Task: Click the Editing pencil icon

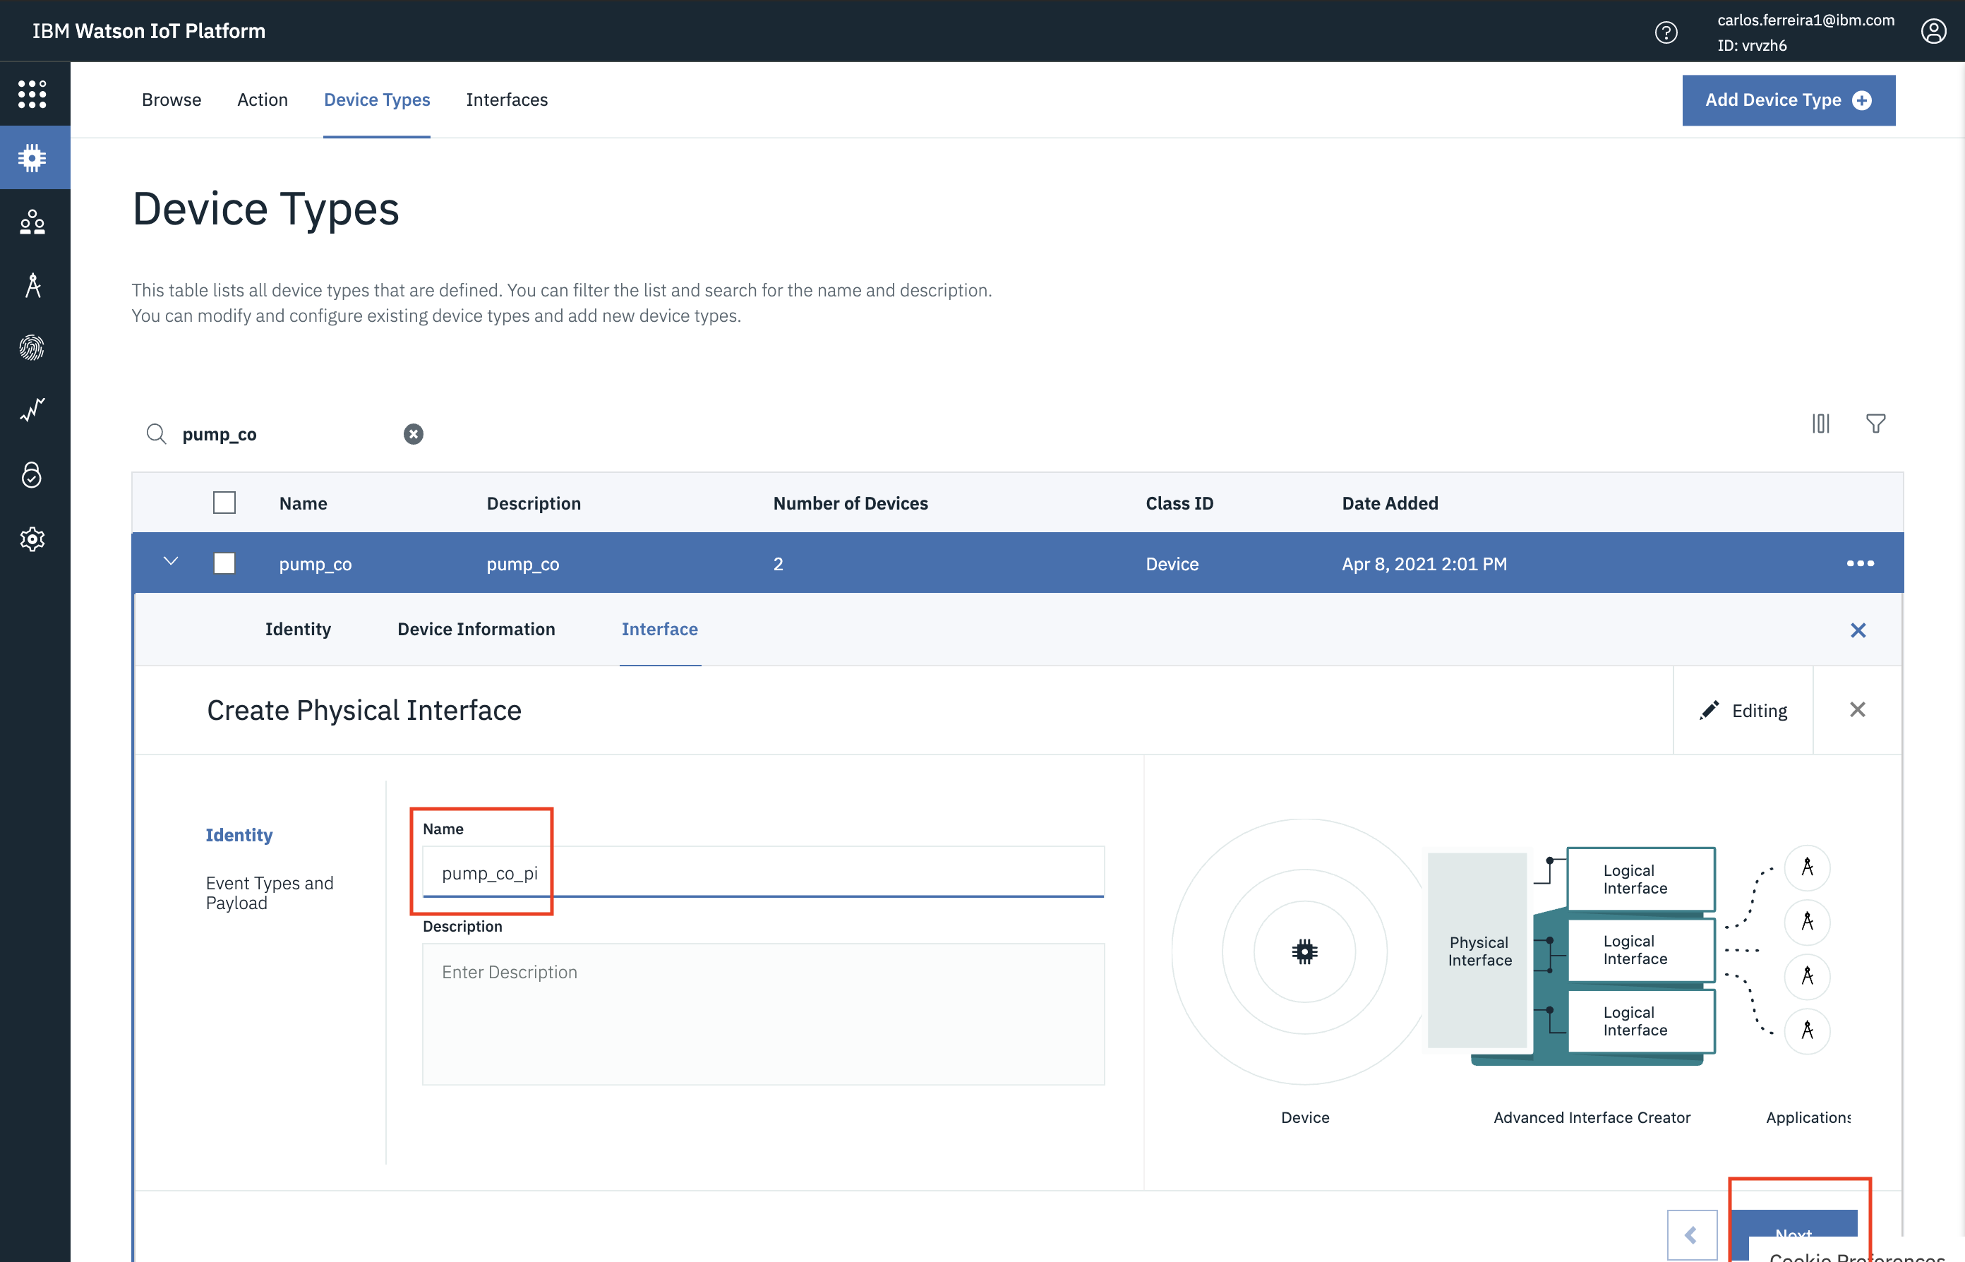Action: click(x=1709, y=709)
